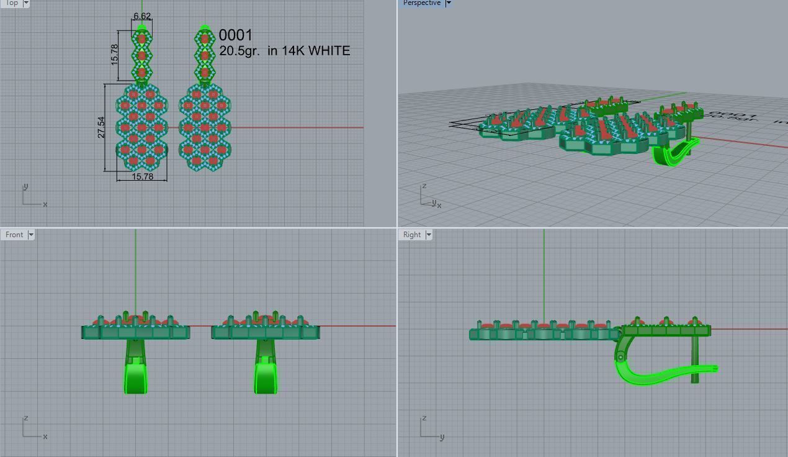The width and height of the screenshot is (788, 457).
Task: Select the earring post in Right viewport
Action: (x=695, y=359)
